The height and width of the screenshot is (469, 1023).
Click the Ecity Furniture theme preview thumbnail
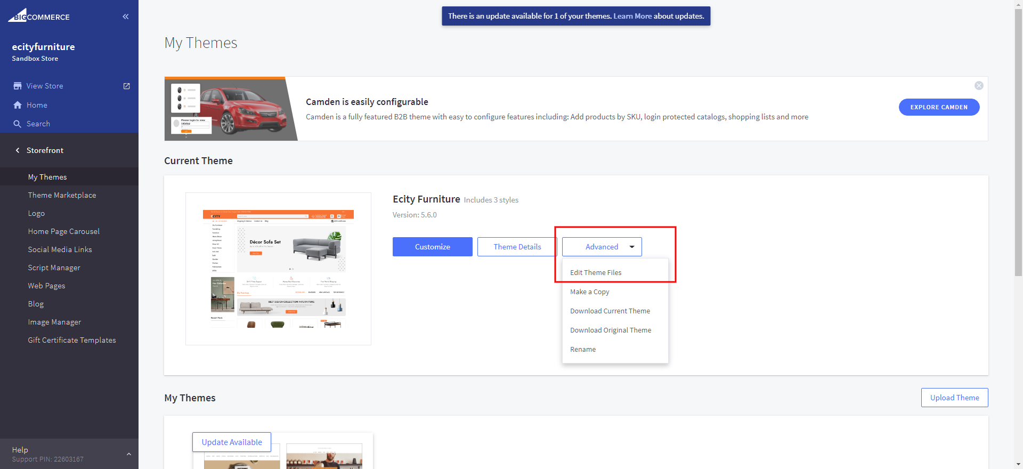278,269
